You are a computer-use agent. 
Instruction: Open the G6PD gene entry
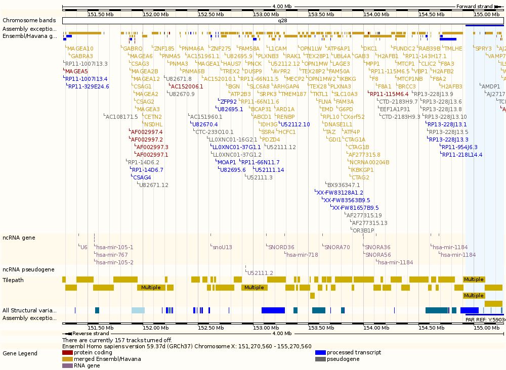tap(345, 109)
